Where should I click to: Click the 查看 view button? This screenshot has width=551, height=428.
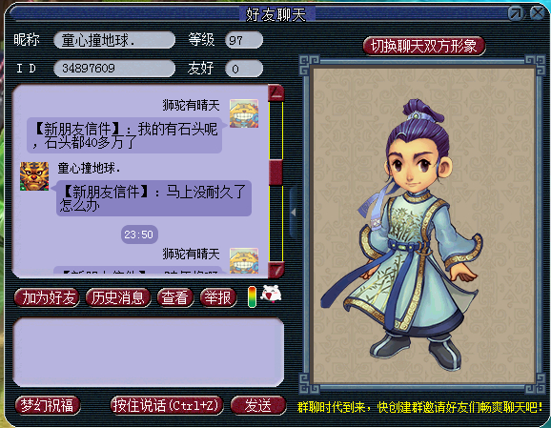coord(174,297)
